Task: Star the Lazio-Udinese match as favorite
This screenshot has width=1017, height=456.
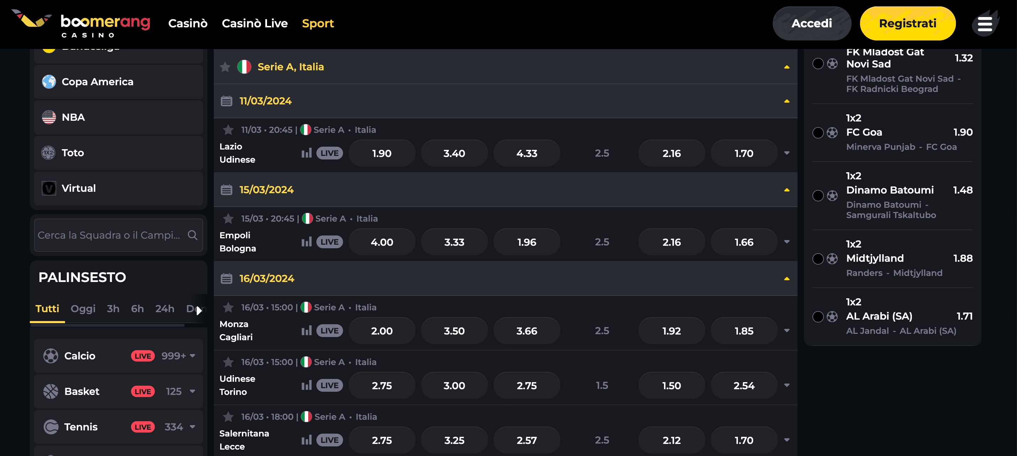Action: tap(228, 130)
